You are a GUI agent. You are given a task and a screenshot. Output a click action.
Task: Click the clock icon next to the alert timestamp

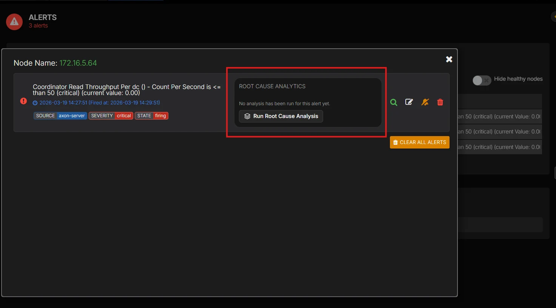(x=35, y=103)
